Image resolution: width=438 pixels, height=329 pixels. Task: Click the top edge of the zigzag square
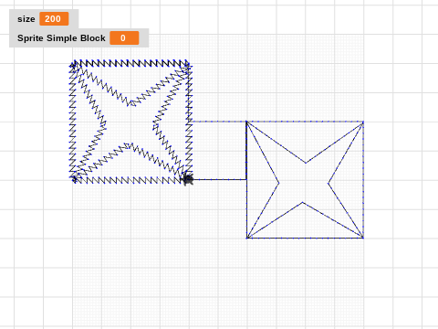click(x=130, y=63)
